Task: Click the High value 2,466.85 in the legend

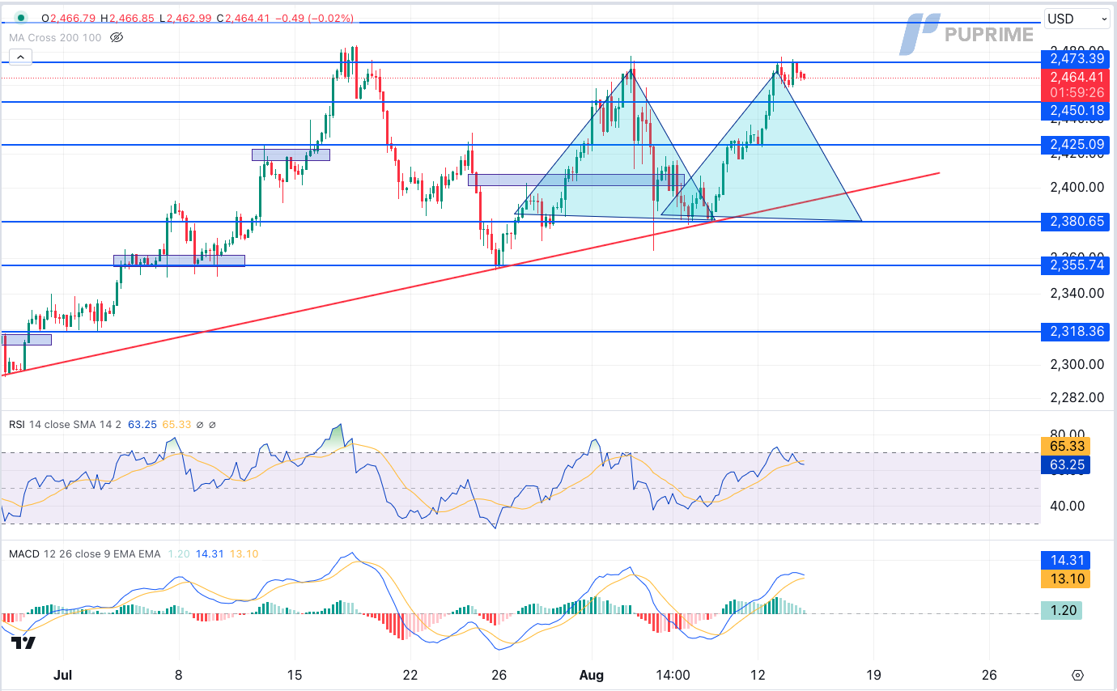Action: click(134, 18)
